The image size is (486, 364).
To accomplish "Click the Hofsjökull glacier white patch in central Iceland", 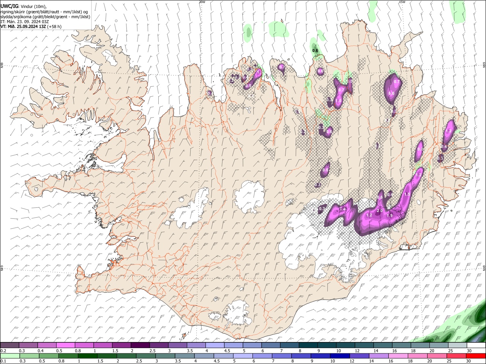I will [249, 197].
